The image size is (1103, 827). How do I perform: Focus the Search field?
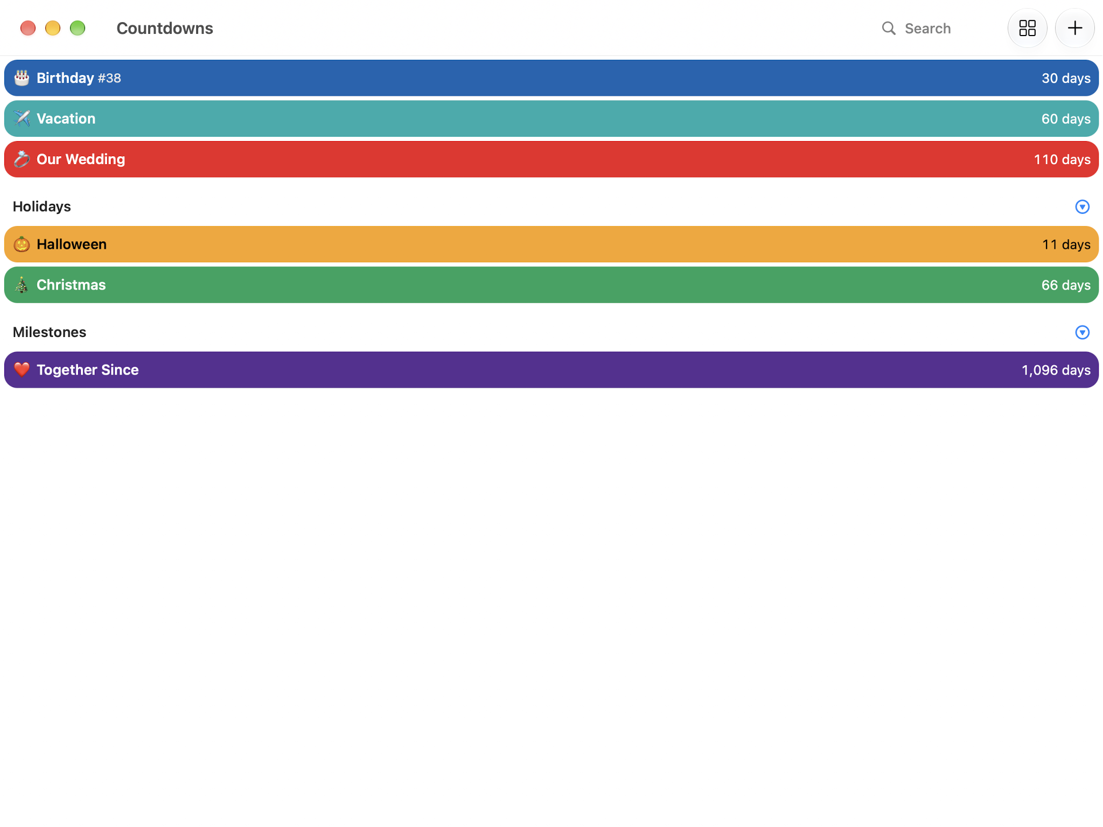[x=937, y=28]
